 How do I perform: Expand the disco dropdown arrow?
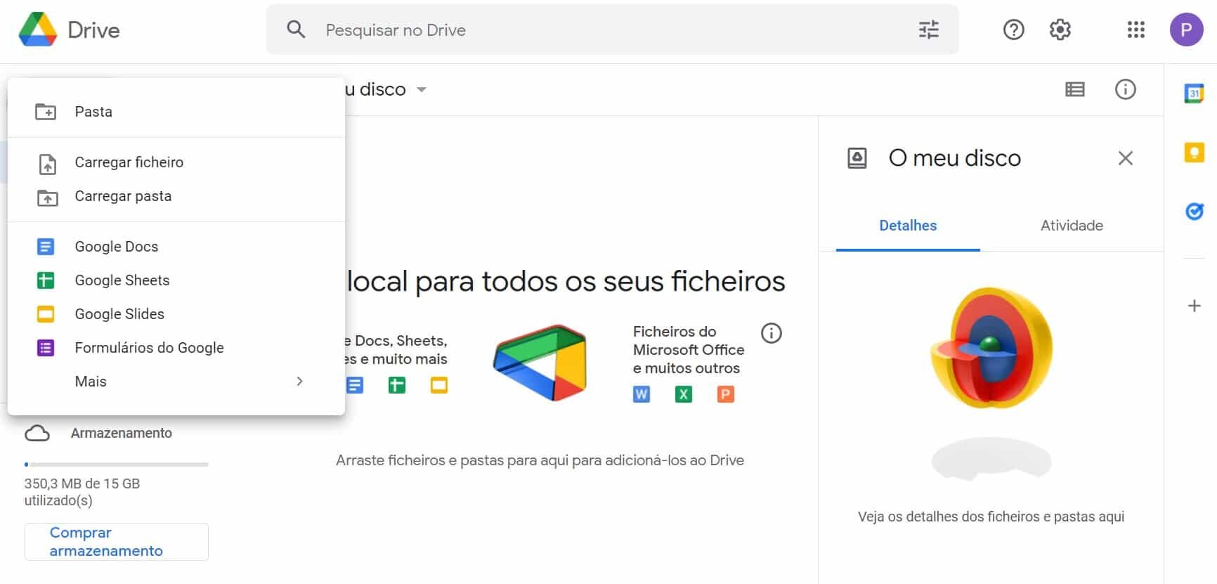pos(422,90)
